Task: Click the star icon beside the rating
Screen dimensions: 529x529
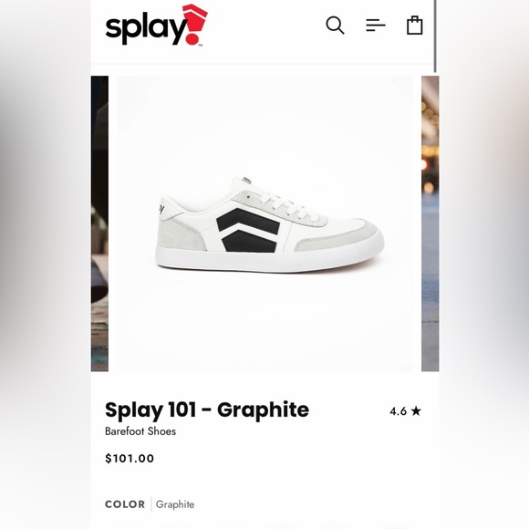Action: pos(416,411)
